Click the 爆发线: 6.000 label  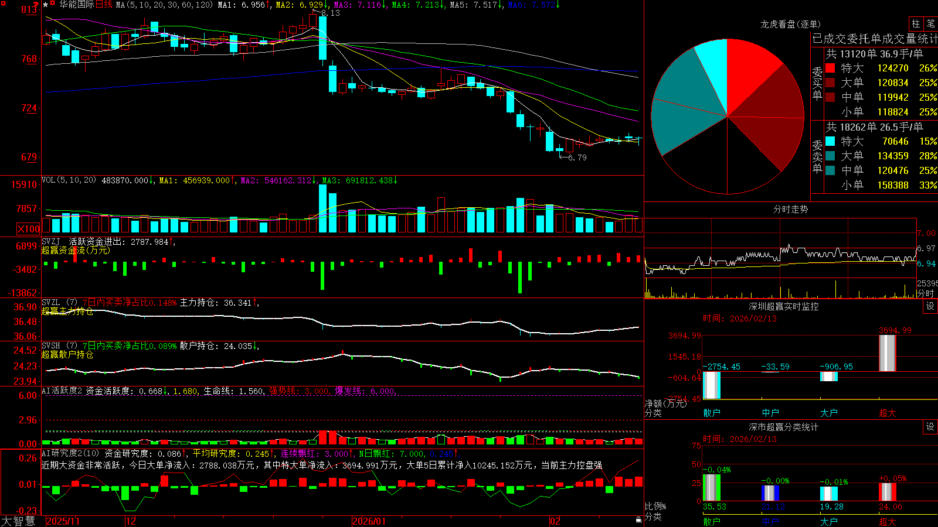coord(365,391)
